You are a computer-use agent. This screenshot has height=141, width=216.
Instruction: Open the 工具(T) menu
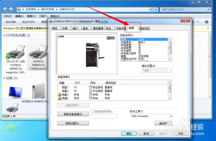tap(43, 16)
